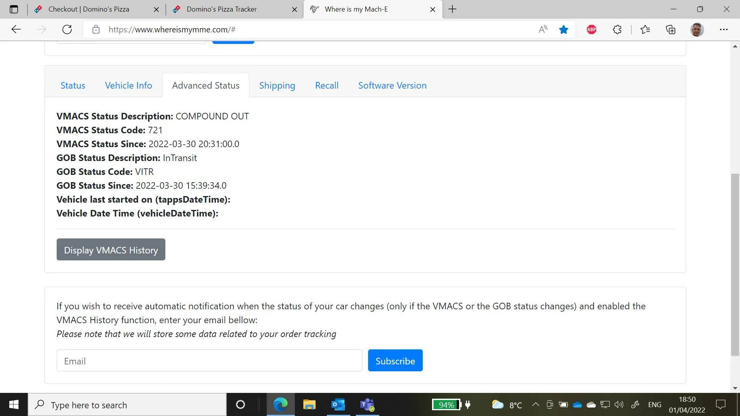Open the volume speaker icon
This screenshot has width=740, height=416.
point(619,404)
